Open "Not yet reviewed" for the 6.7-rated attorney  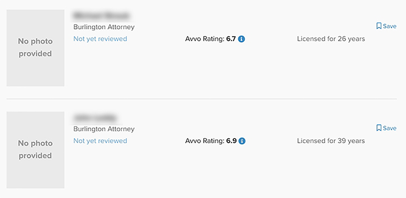pos(100,39)
